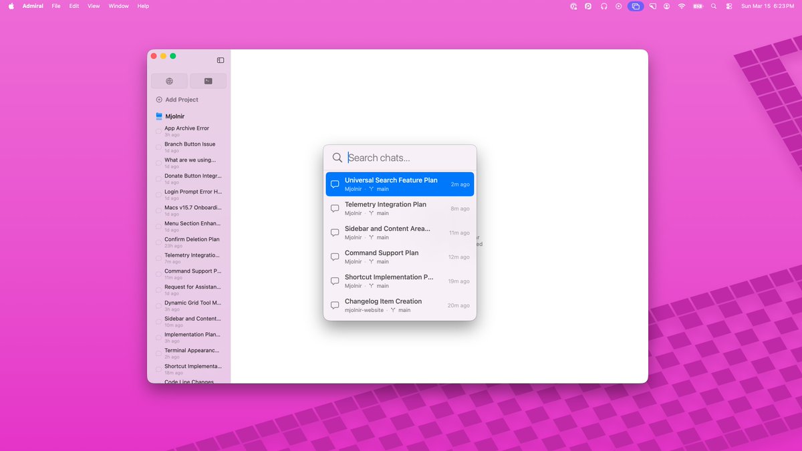The image size is (802, 451).
Task: Open Universal Search Feature Plan result
Action: tap(400, 184)
